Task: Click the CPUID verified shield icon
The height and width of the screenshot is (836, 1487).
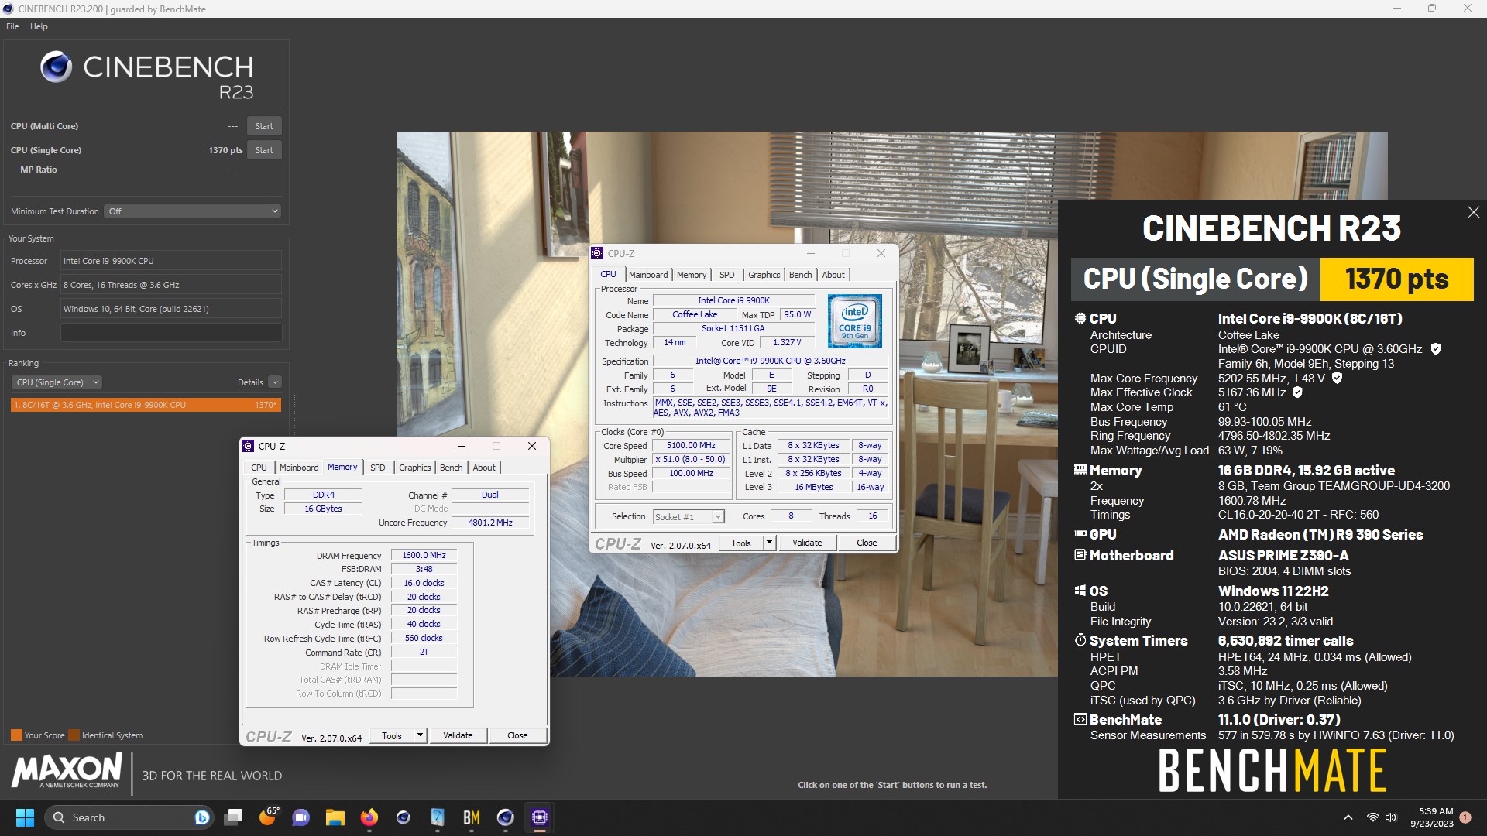Action: pos(1435,349)
